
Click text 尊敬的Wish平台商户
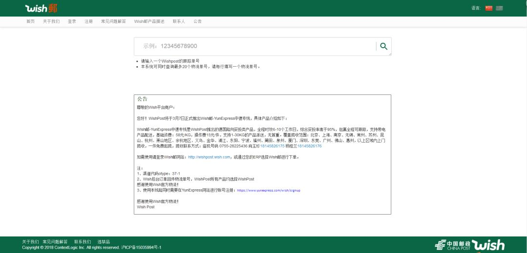(x=156, y=108)
